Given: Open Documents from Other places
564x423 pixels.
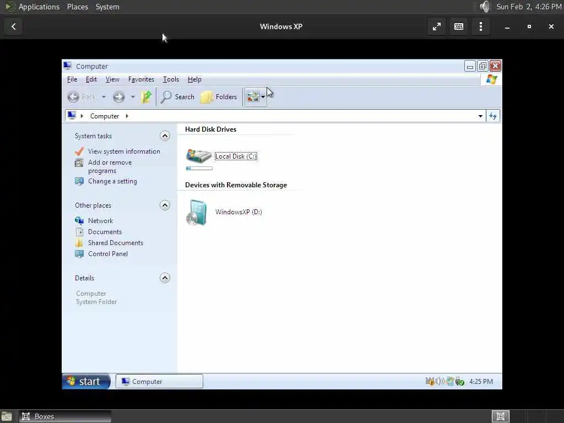Looking at the screenshot, I should point(105,232).
